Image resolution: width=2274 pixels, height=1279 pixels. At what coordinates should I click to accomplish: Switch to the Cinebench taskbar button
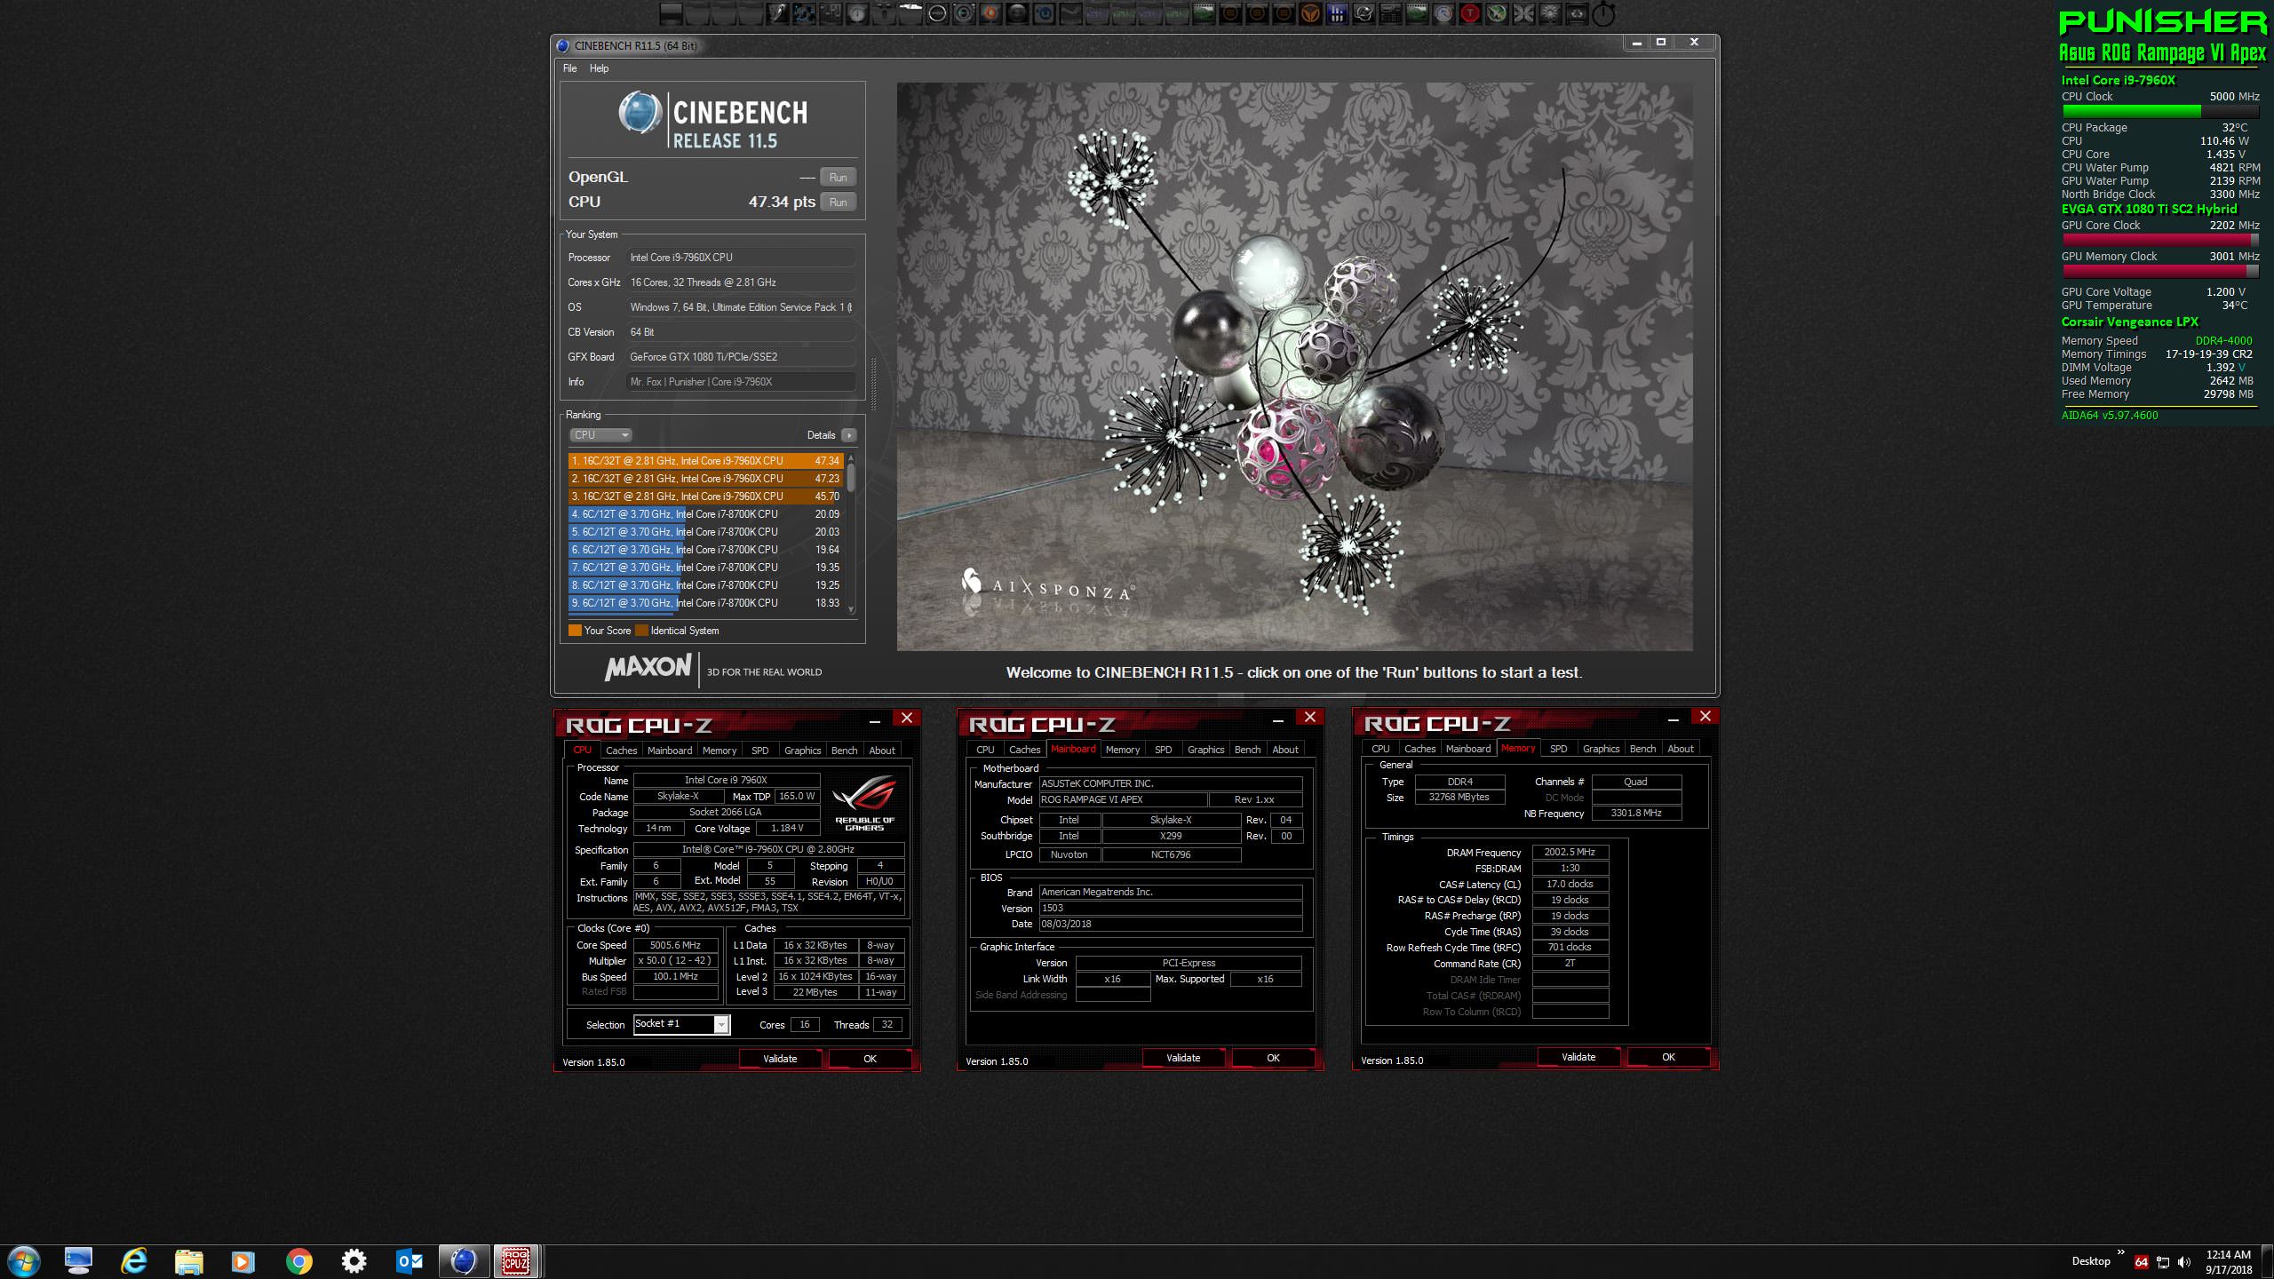(x=464, y=1261)
